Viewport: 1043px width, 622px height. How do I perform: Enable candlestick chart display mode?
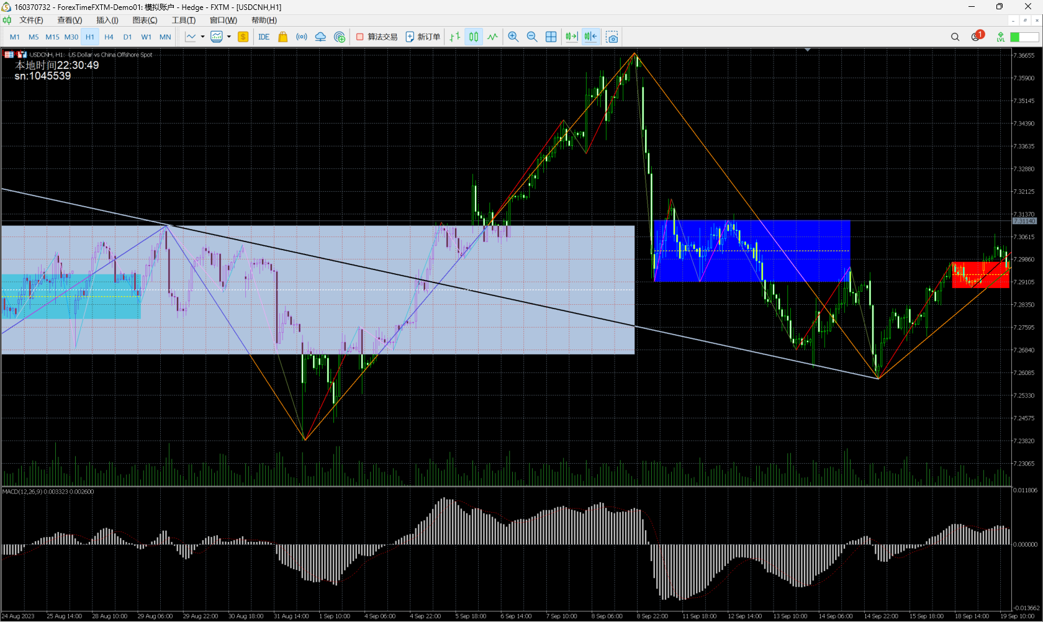tap(474, 37)
